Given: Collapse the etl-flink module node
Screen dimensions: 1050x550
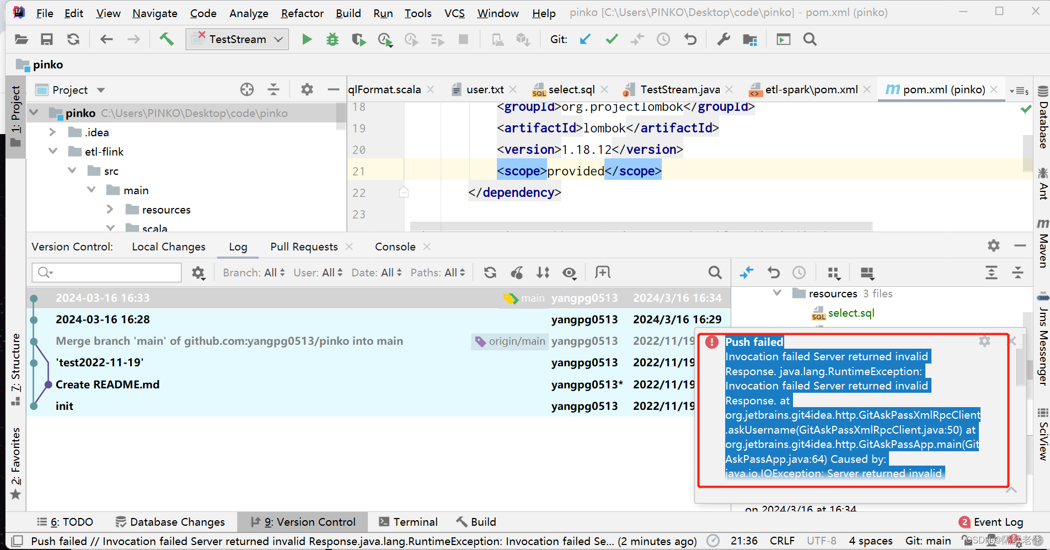Looking at the screenshot, I should (53, 151).
